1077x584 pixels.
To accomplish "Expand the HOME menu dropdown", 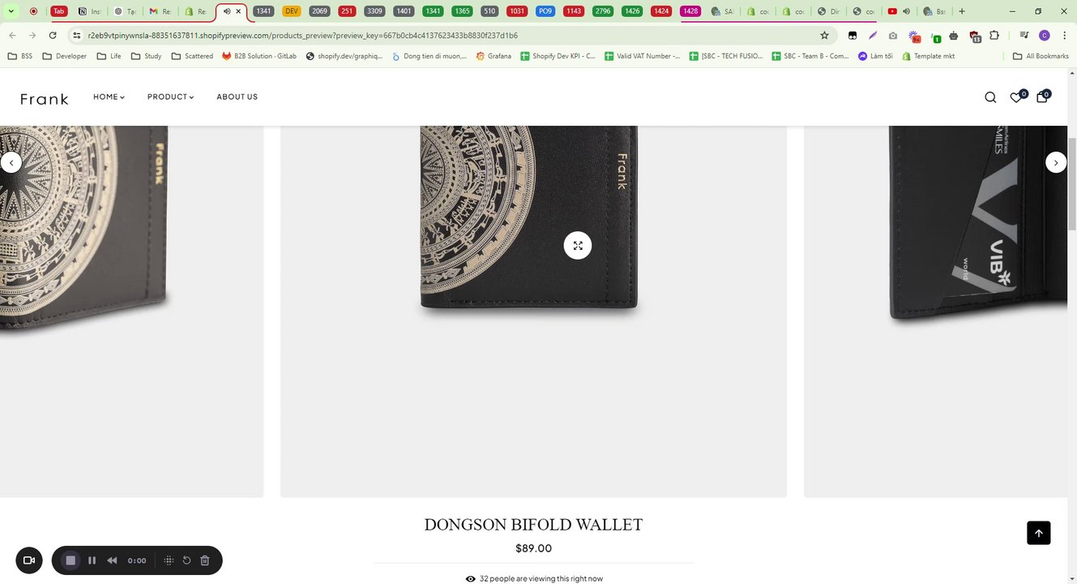I will (109, 97).
